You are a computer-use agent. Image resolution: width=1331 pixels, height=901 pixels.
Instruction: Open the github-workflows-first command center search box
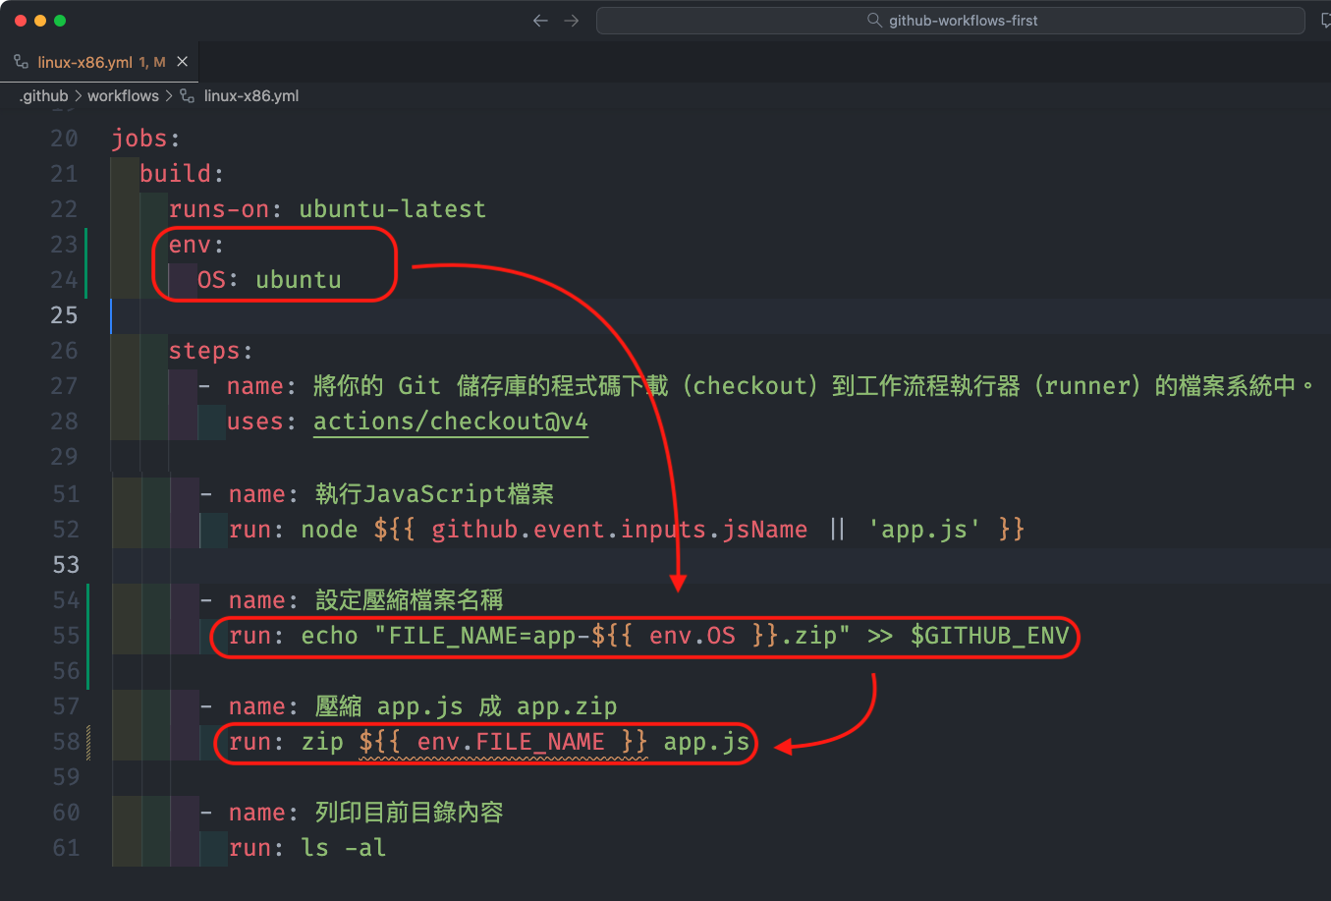pyautogui.click(x=950, y=21)
